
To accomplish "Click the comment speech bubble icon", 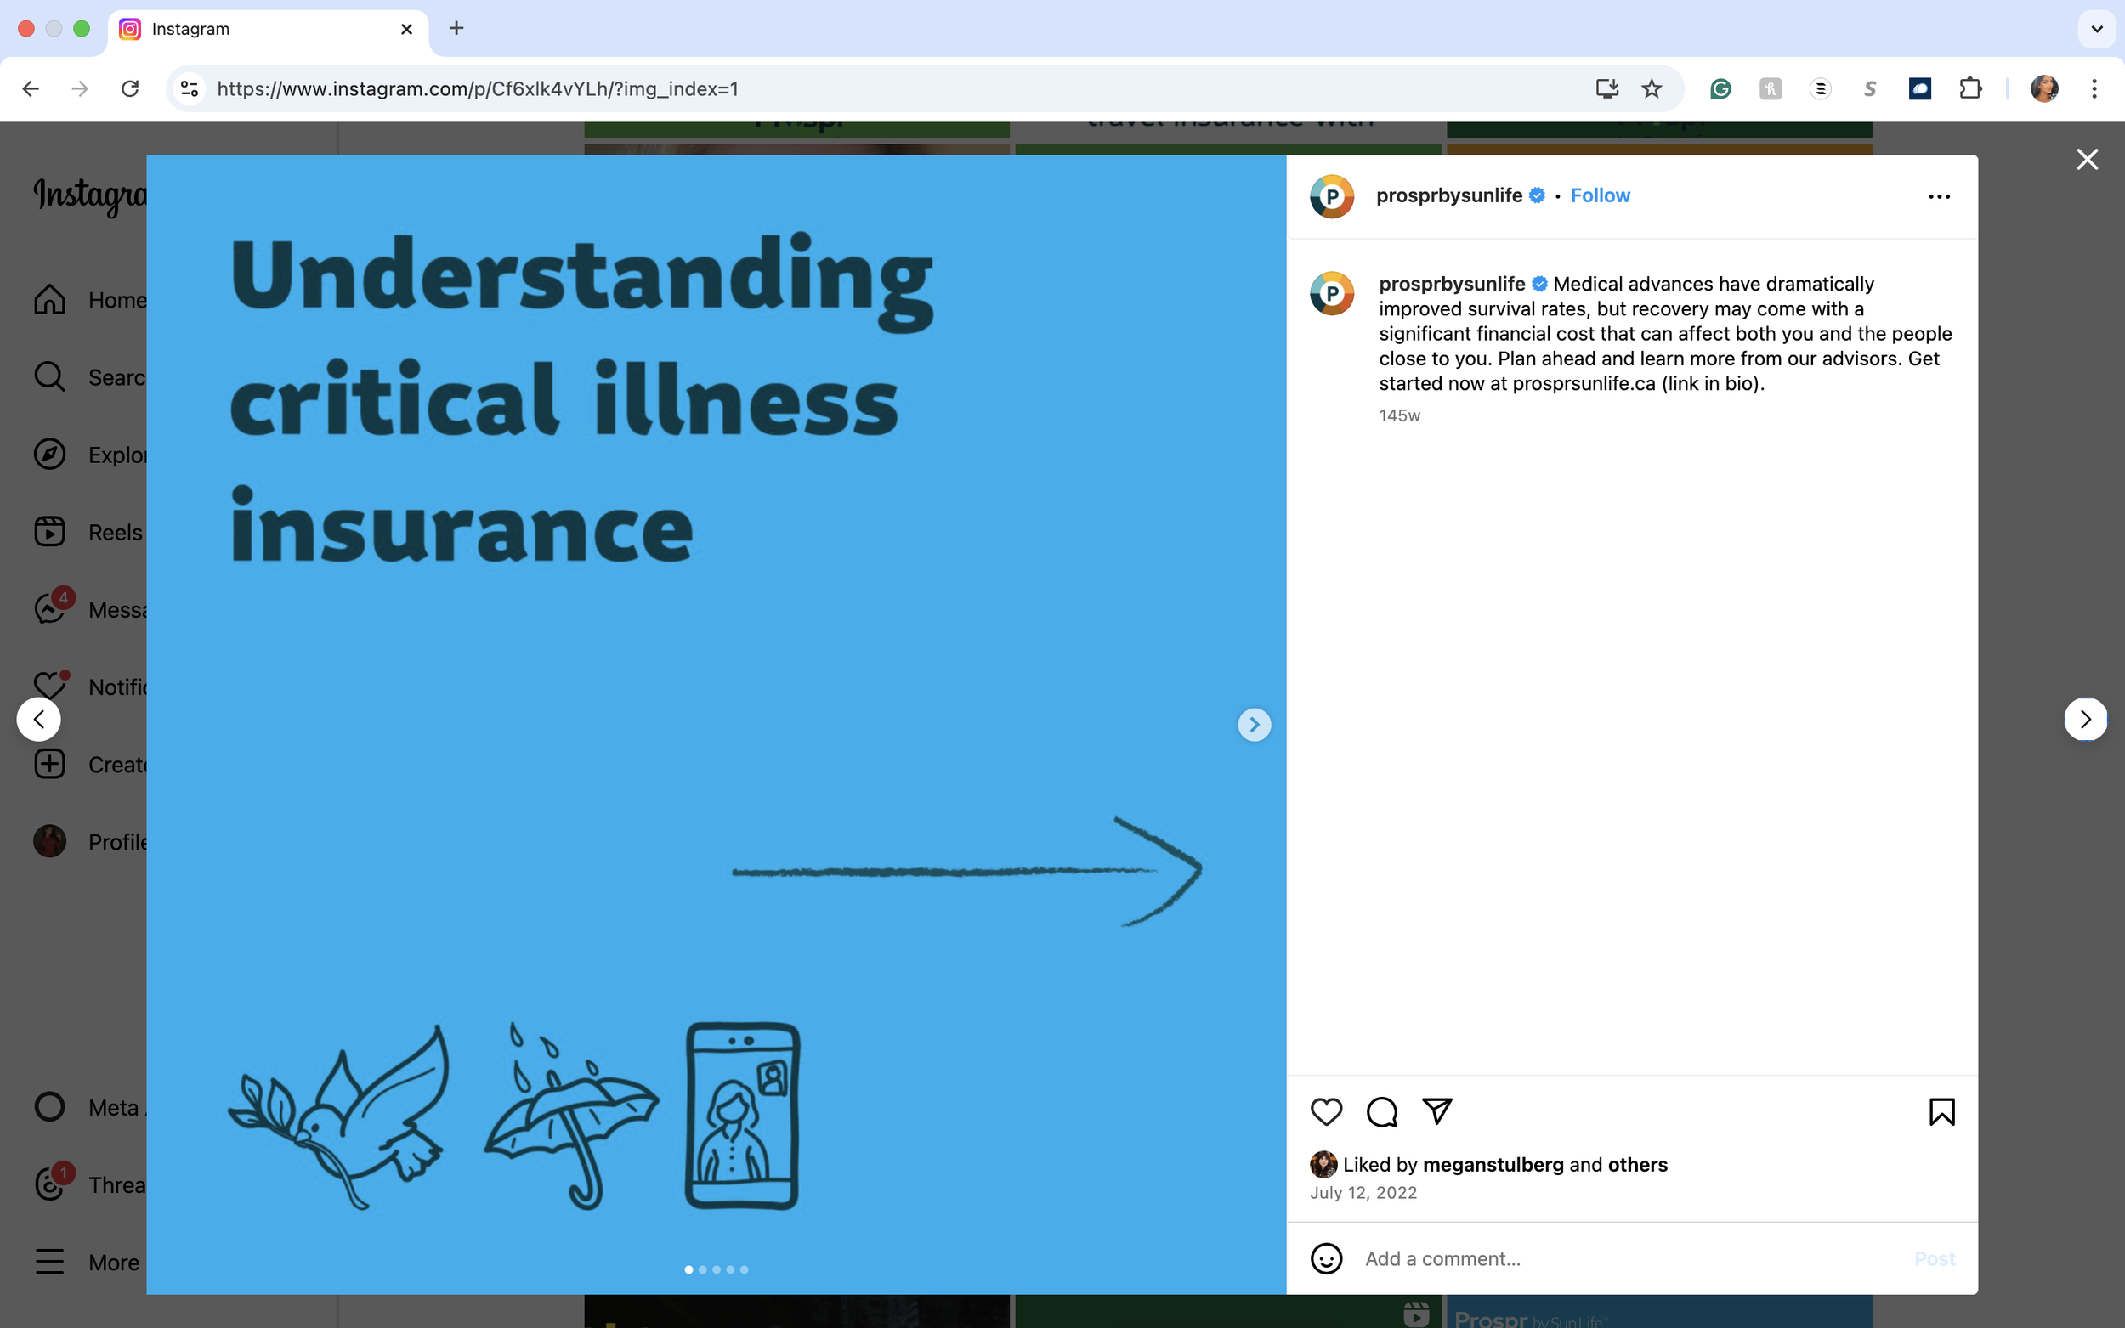I will (x=1381, y=1112).
